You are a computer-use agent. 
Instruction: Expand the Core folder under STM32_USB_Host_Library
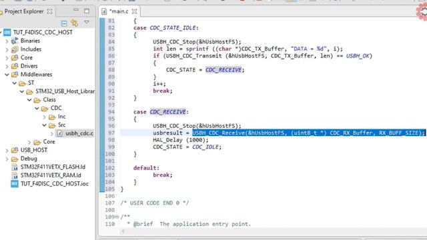tap(29, 142)
